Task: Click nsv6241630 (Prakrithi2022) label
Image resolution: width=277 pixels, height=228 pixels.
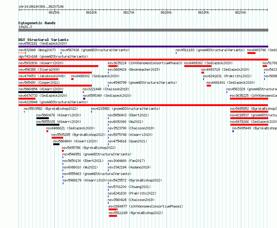Action: click(132, 193)
